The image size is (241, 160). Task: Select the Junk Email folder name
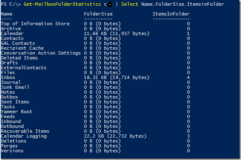coord(15,87)
